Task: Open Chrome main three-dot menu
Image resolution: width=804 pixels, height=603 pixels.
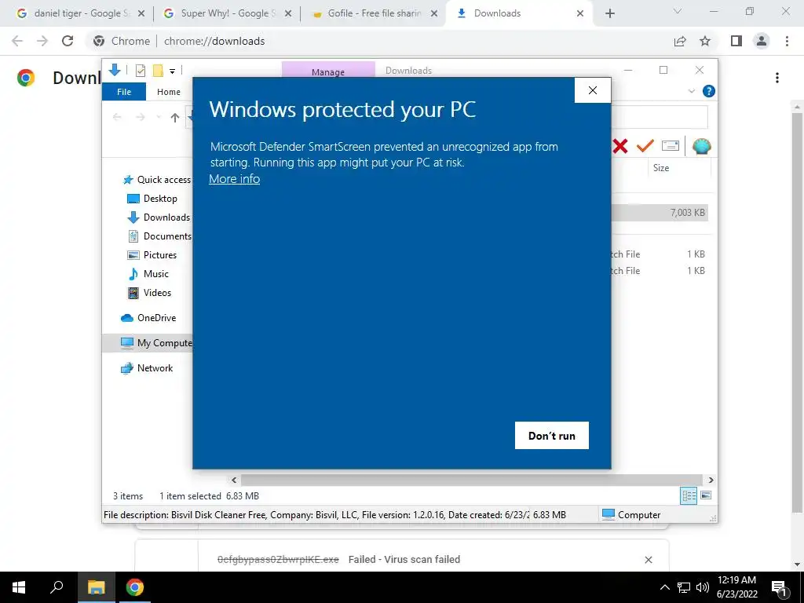Action: click(787, 41)
